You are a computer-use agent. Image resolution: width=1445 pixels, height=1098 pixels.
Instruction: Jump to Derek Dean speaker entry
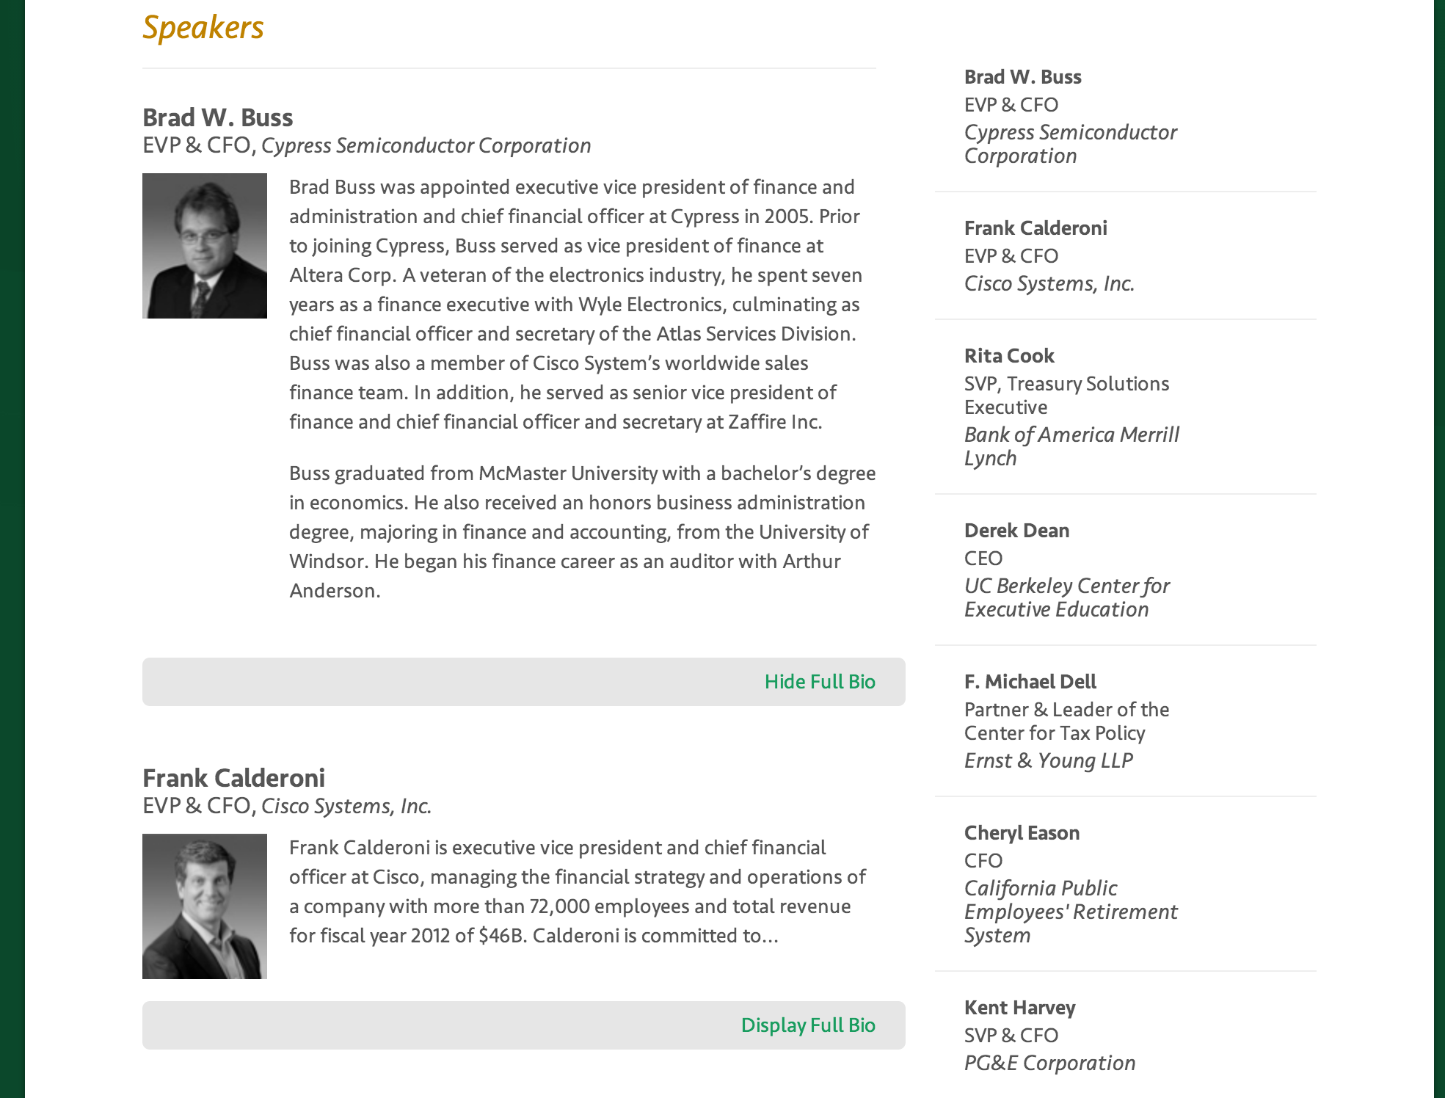tap(1016, 531)
